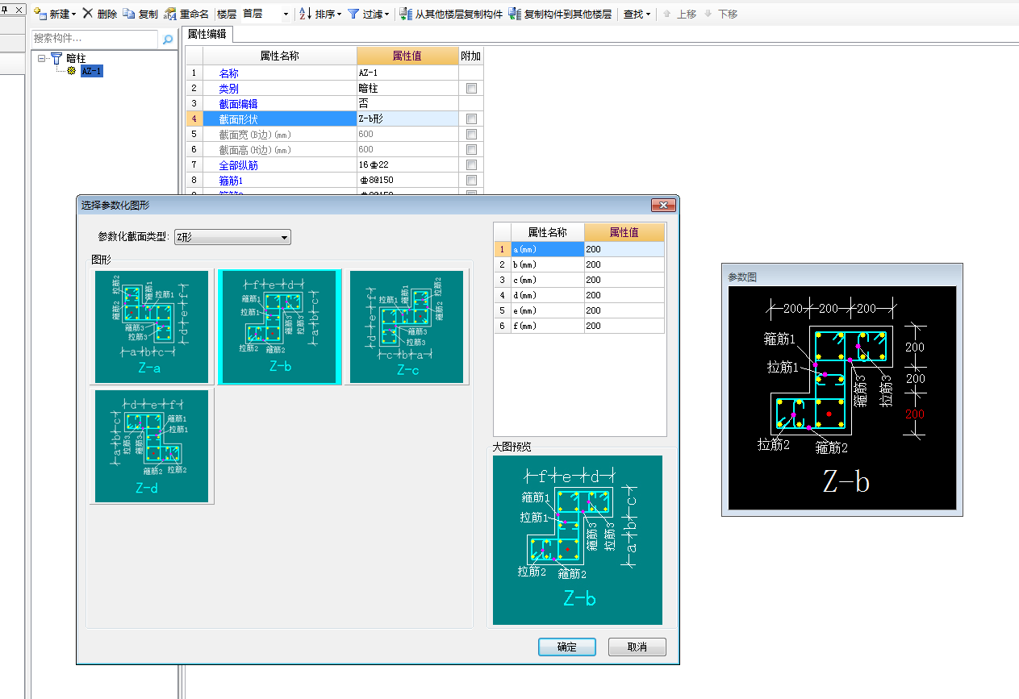
Task: Click the AZ-1 name value cell
Action: [407, 73]
